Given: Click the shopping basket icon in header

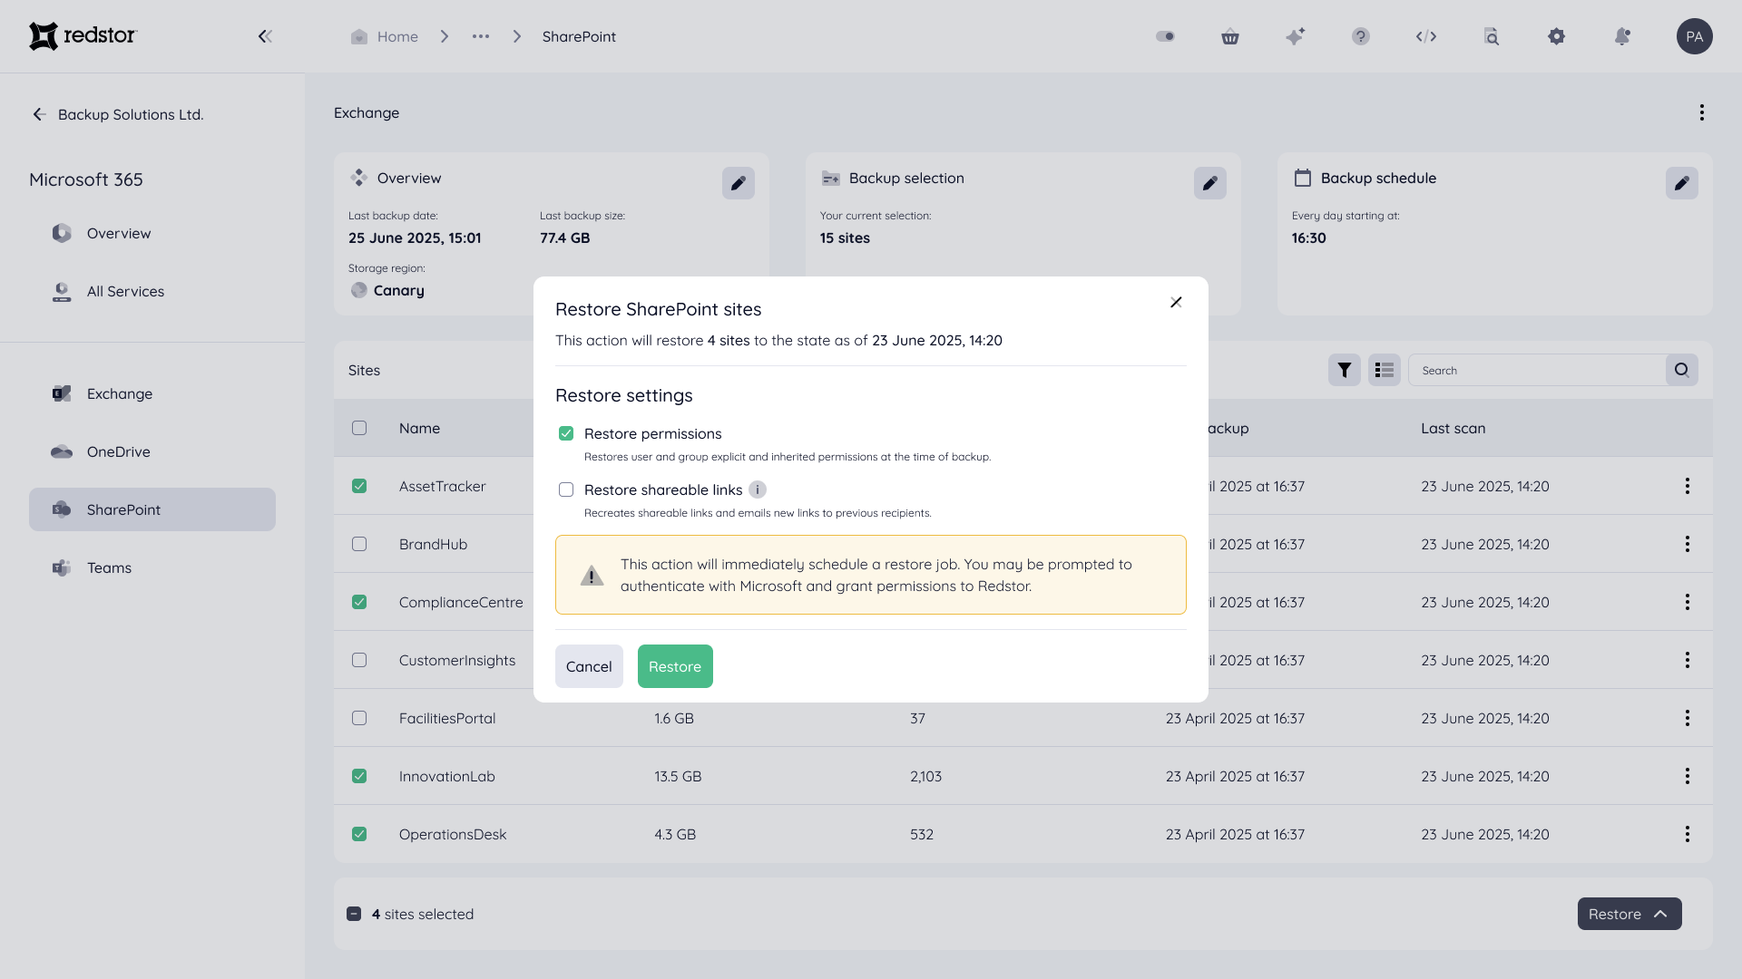Looking at the screenshot, I should [x=1230, y=37].
